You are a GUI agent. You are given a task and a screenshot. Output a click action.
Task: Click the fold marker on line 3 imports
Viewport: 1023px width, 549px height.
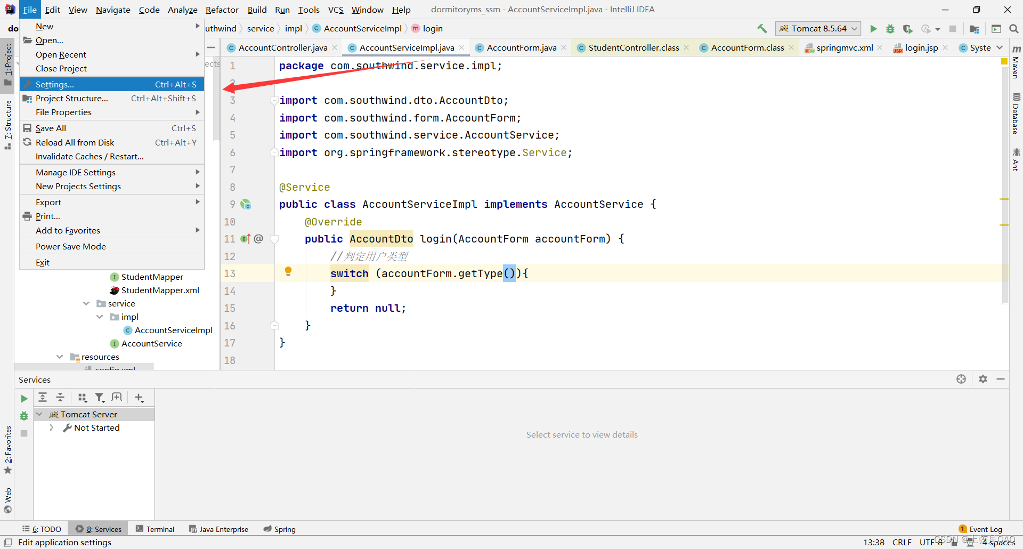[x=274, y=100]
